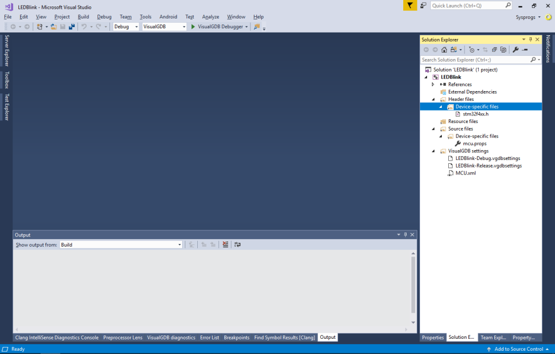Switch to the Error List tab
This screenshot has height=354, width=555.
[x=209, y=337]
